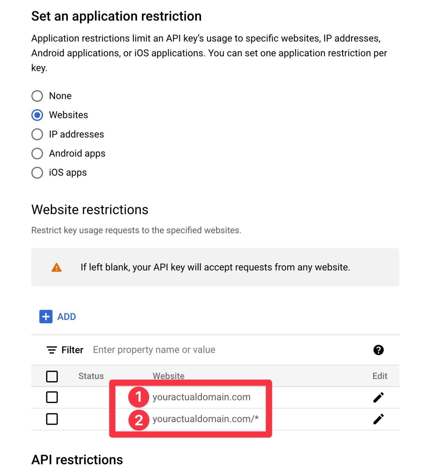Edit youractualdomain.com/* using its pencil icon
439x473 pixels.
click(379, 419)
